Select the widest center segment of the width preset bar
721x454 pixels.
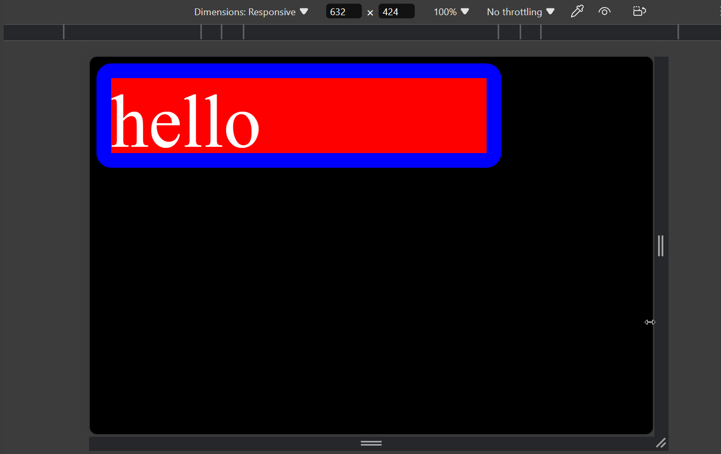click(371, 33)
